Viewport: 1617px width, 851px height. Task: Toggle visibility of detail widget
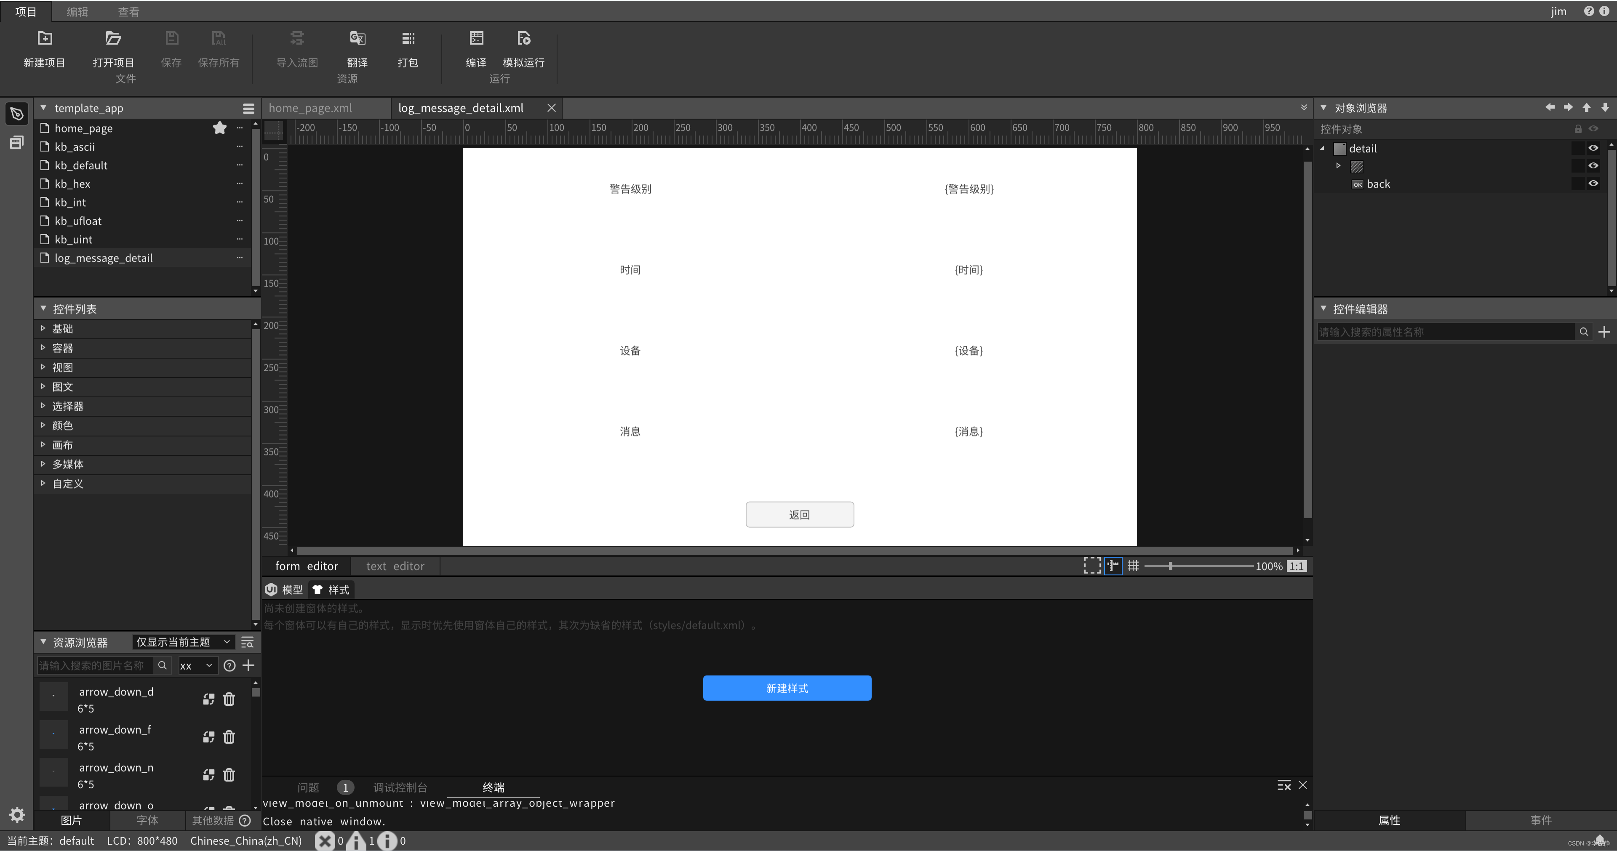(1593, 148)
